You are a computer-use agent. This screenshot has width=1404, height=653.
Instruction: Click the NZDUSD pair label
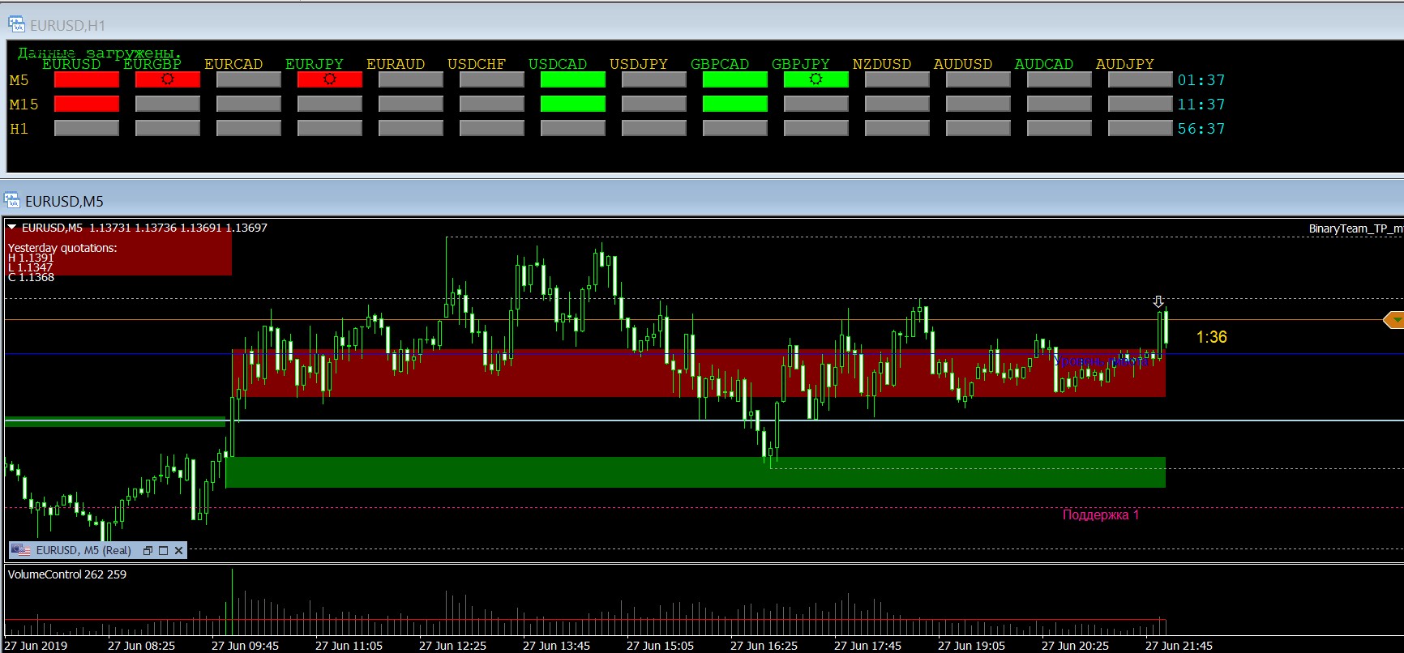(x=881, y=64)
